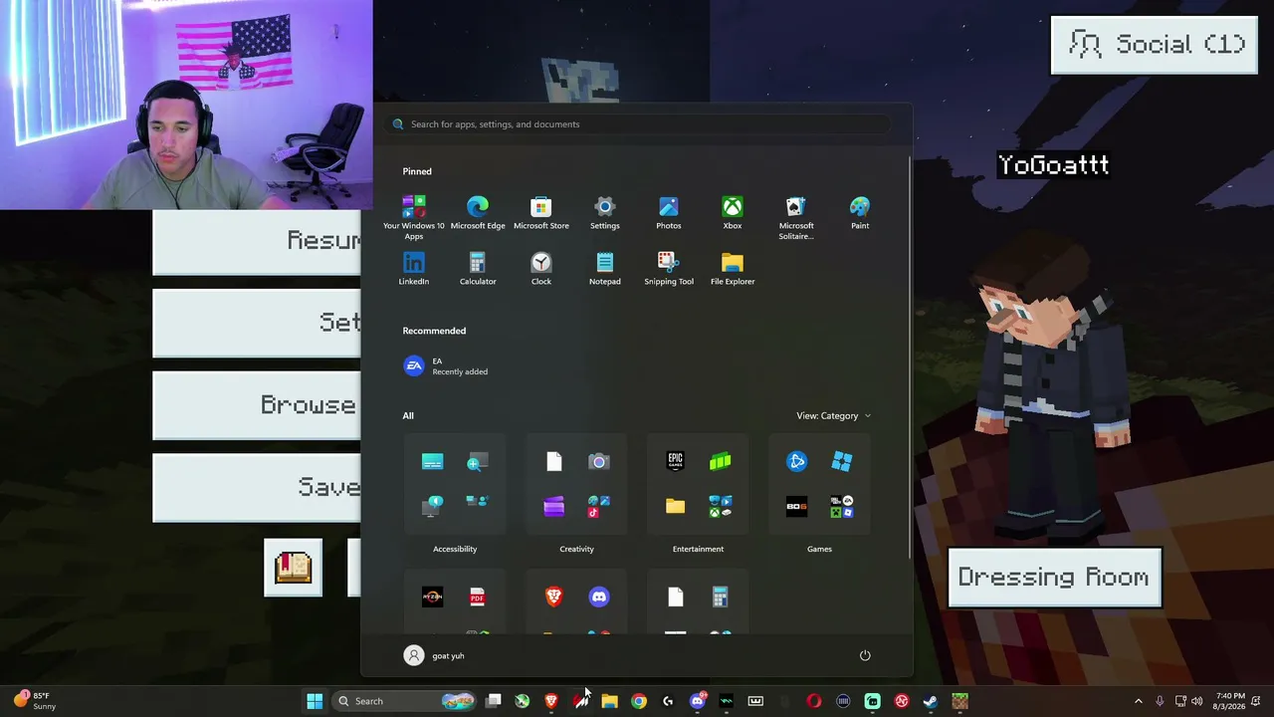
Task: Open Microsoft Store pinned app
Action: point(541,213)
